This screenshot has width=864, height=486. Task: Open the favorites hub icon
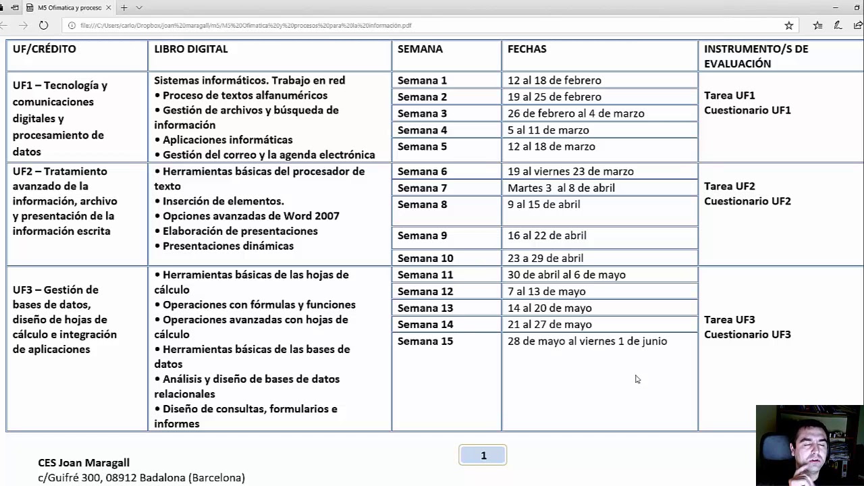(817, 25)
